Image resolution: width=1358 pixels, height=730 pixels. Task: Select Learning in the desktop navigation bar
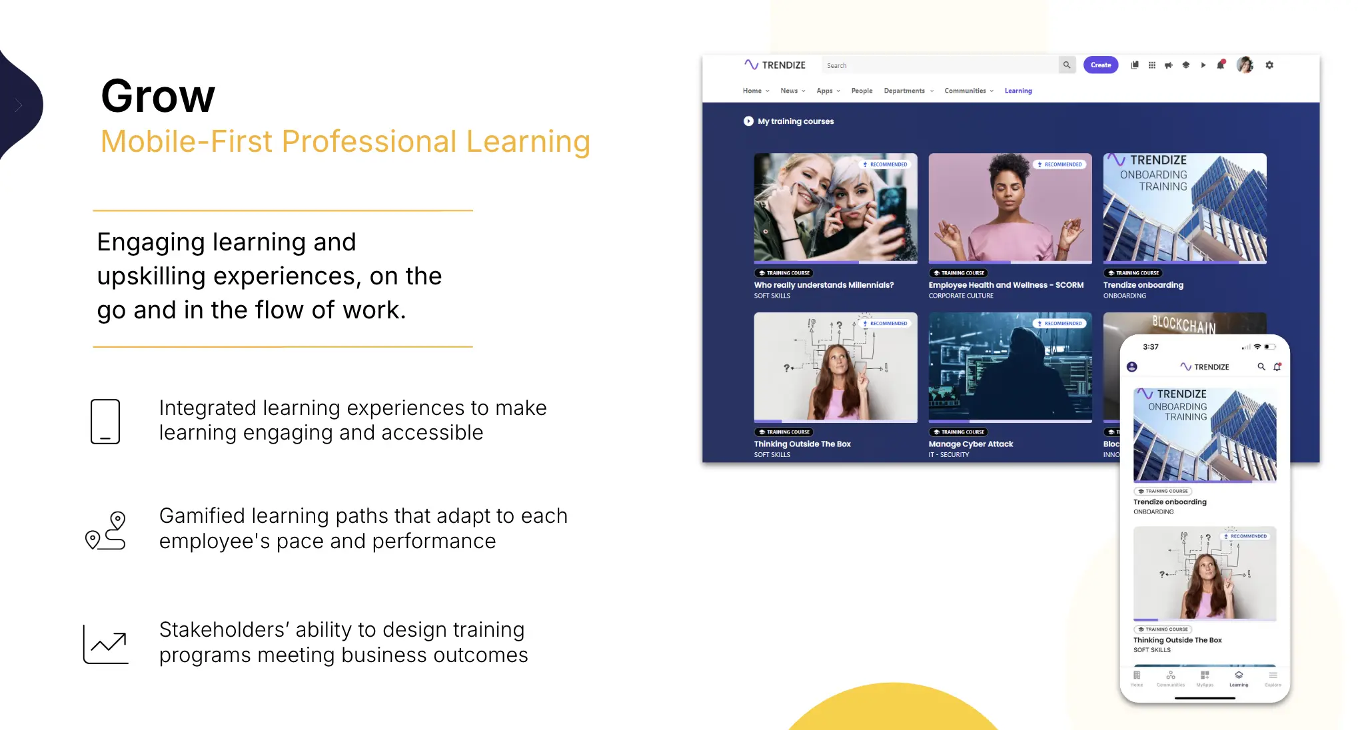pyautogui.click(x=1018, y=91)
